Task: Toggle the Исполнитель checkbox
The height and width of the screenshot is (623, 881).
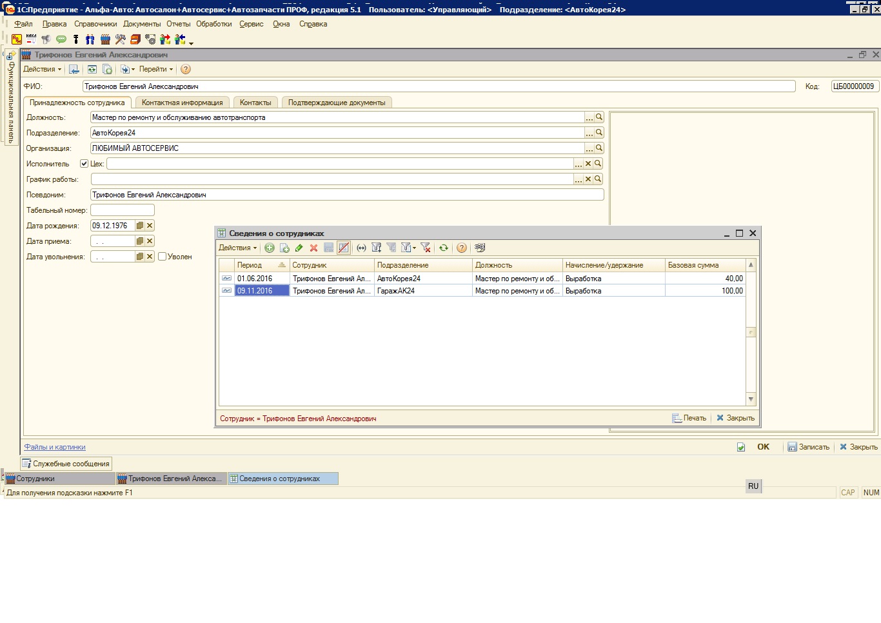Action: 84,164
